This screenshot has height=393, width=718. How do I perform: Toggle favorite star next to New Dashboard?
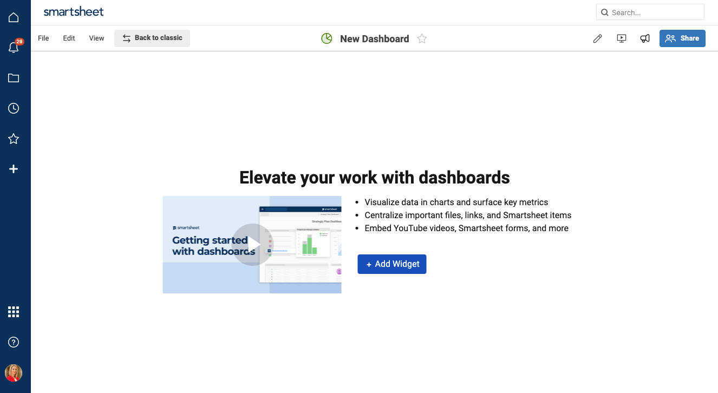click(x=422, y=38)
